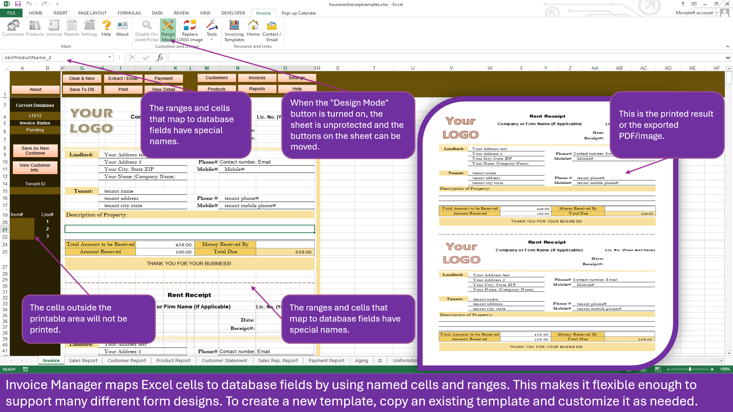Click the Home house icon in ribbon
This screenshot has width=733, height=412.
pyautogui.click(x=253, y=29)
